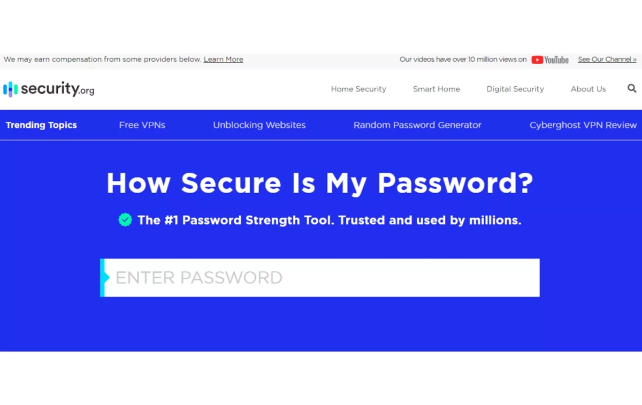The image size is (642, 405).
Task: Go to the About Us menu
Action: point(588,89)
